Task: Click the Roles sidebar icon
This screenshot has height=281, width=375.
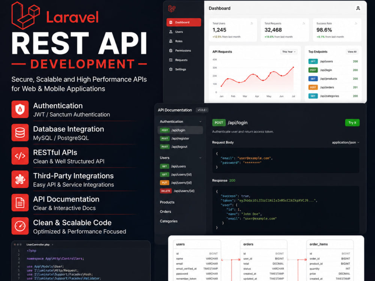Action: 171,41
